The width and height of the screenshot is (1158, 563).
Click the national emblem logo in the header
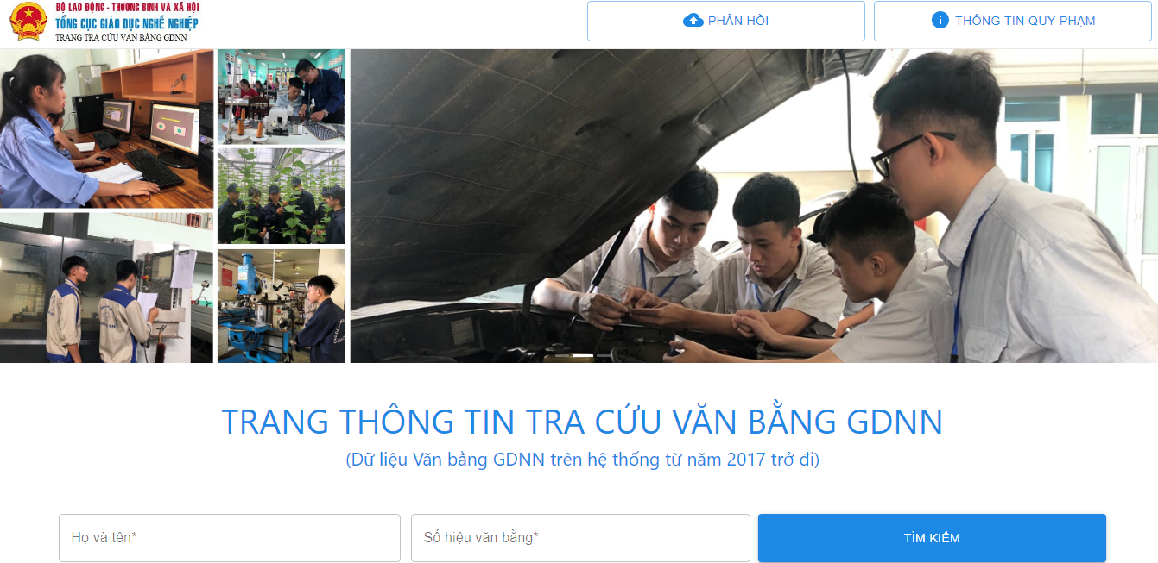pos(28,22)
